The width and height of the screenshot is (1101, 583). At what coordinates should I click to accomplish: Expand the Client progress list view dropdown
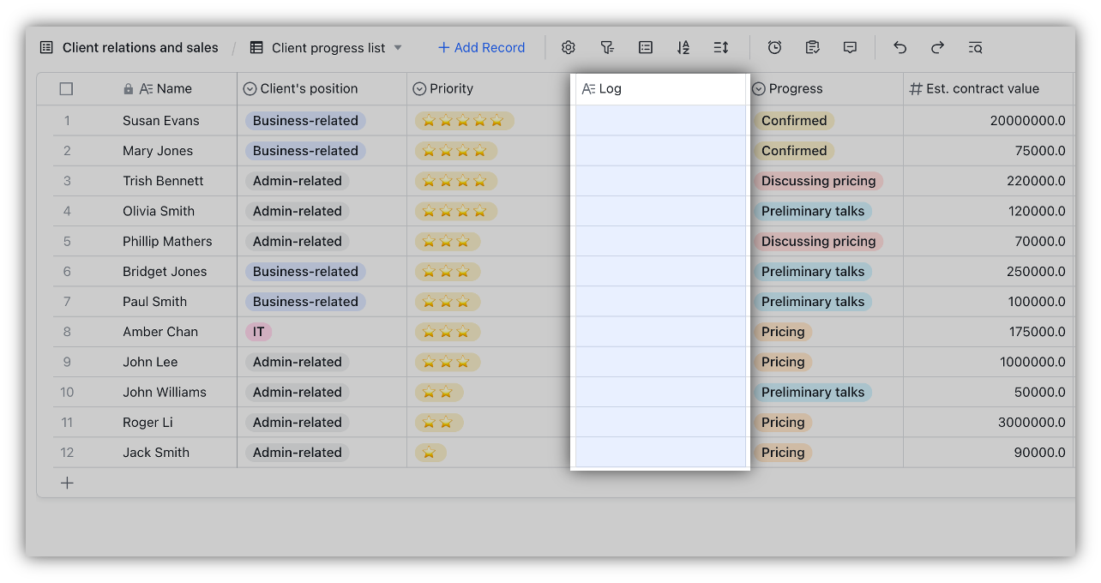tap(398, 47)
